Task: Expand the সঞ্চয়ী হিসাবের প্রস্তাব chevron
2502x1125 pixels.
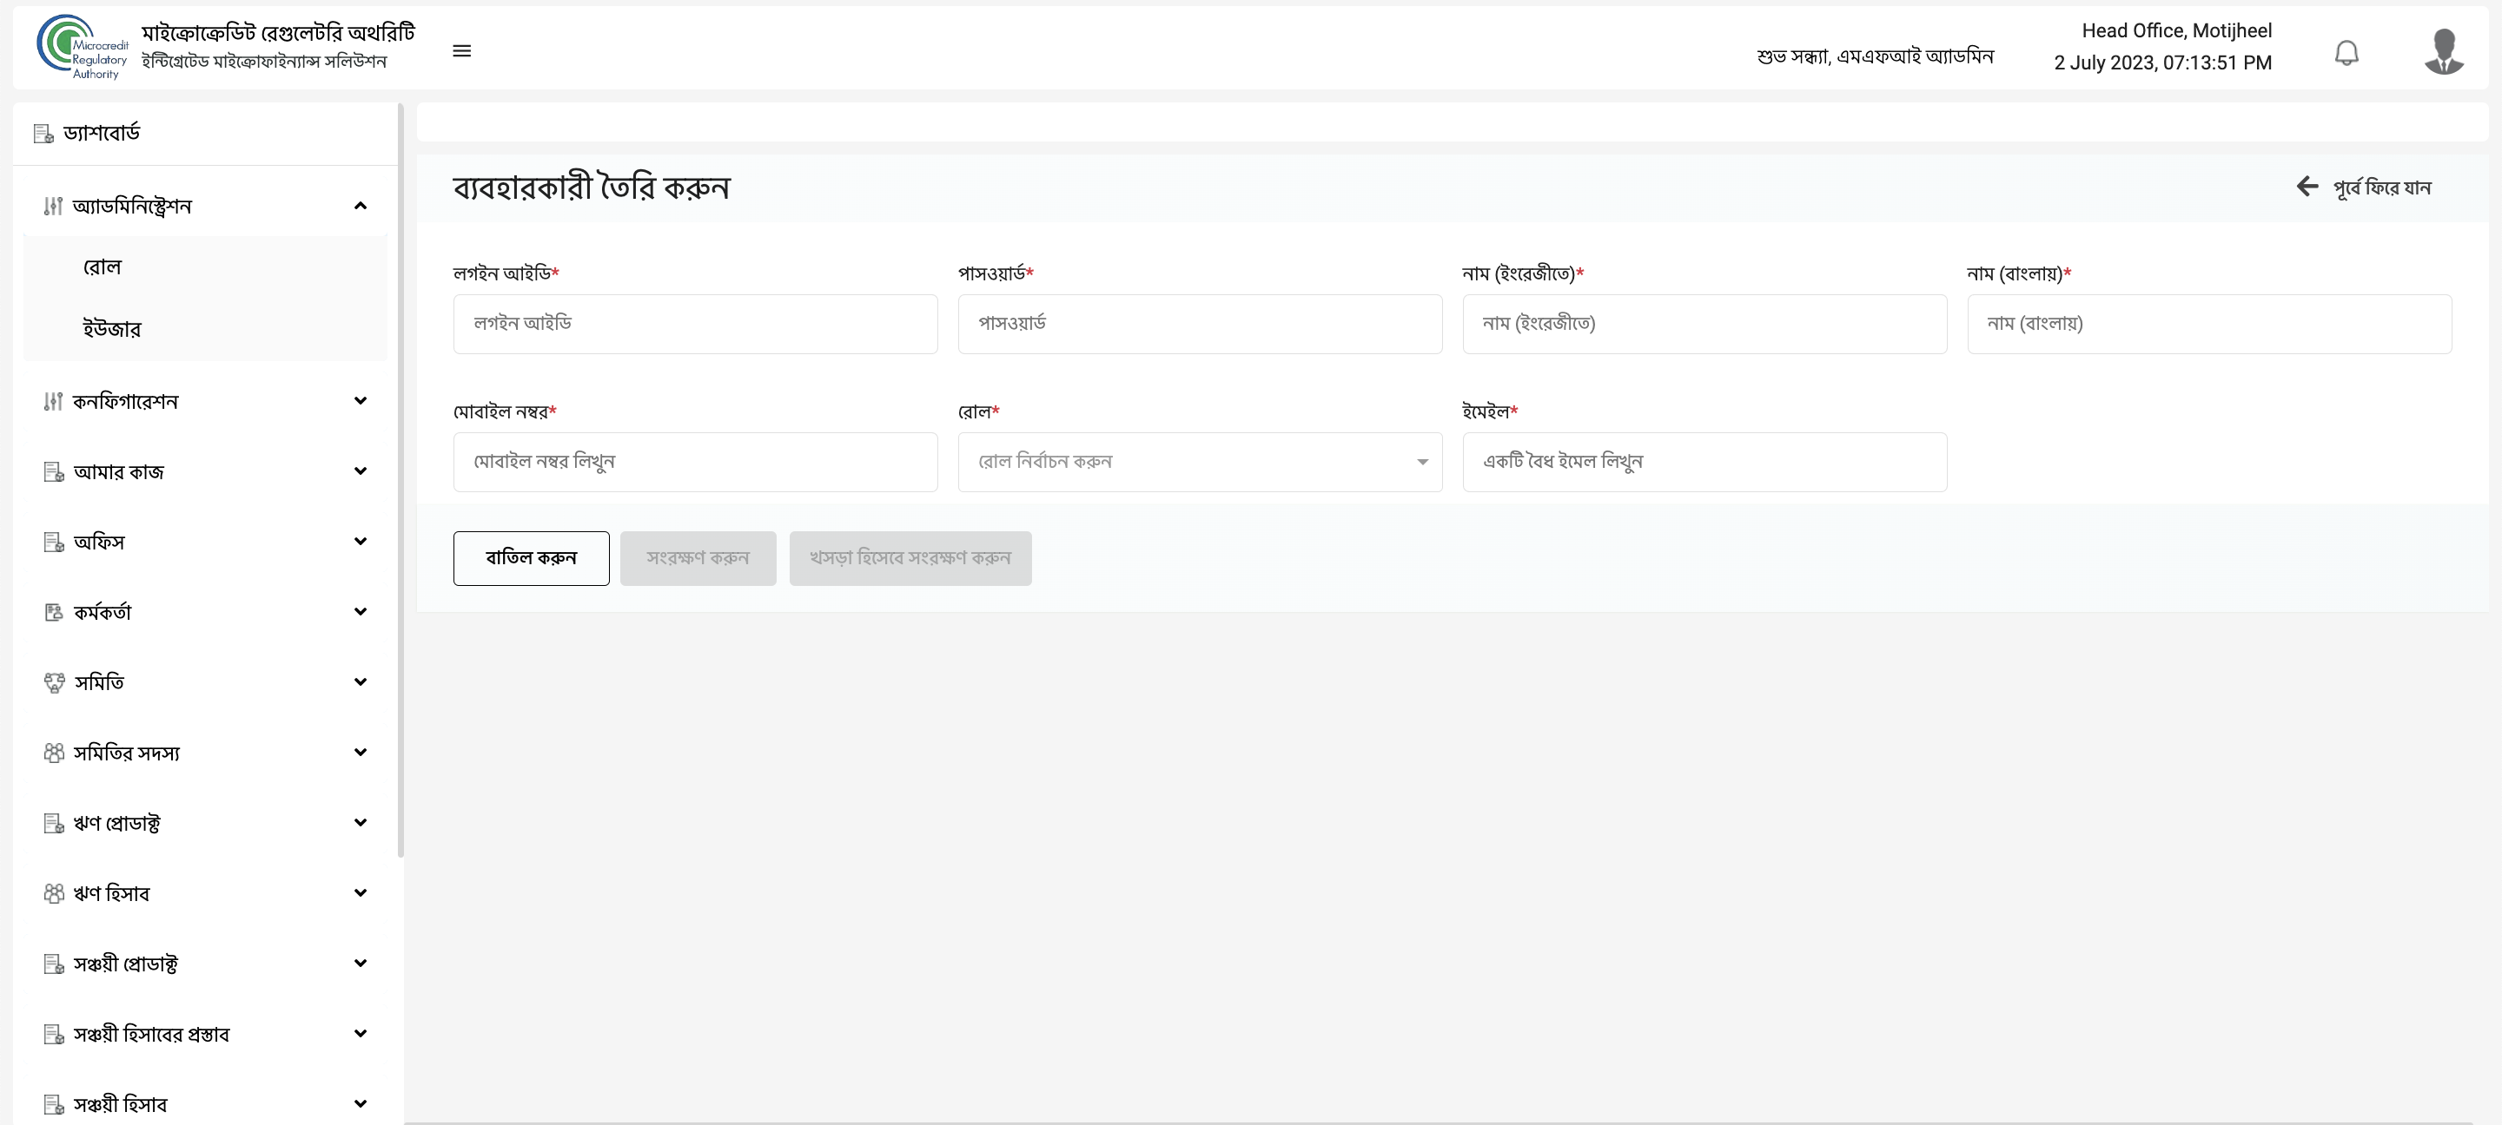Action: click(x=361, y=1034)
